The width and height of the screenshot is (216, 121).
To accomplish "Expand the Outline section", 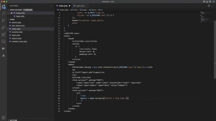I will (8, 120).
